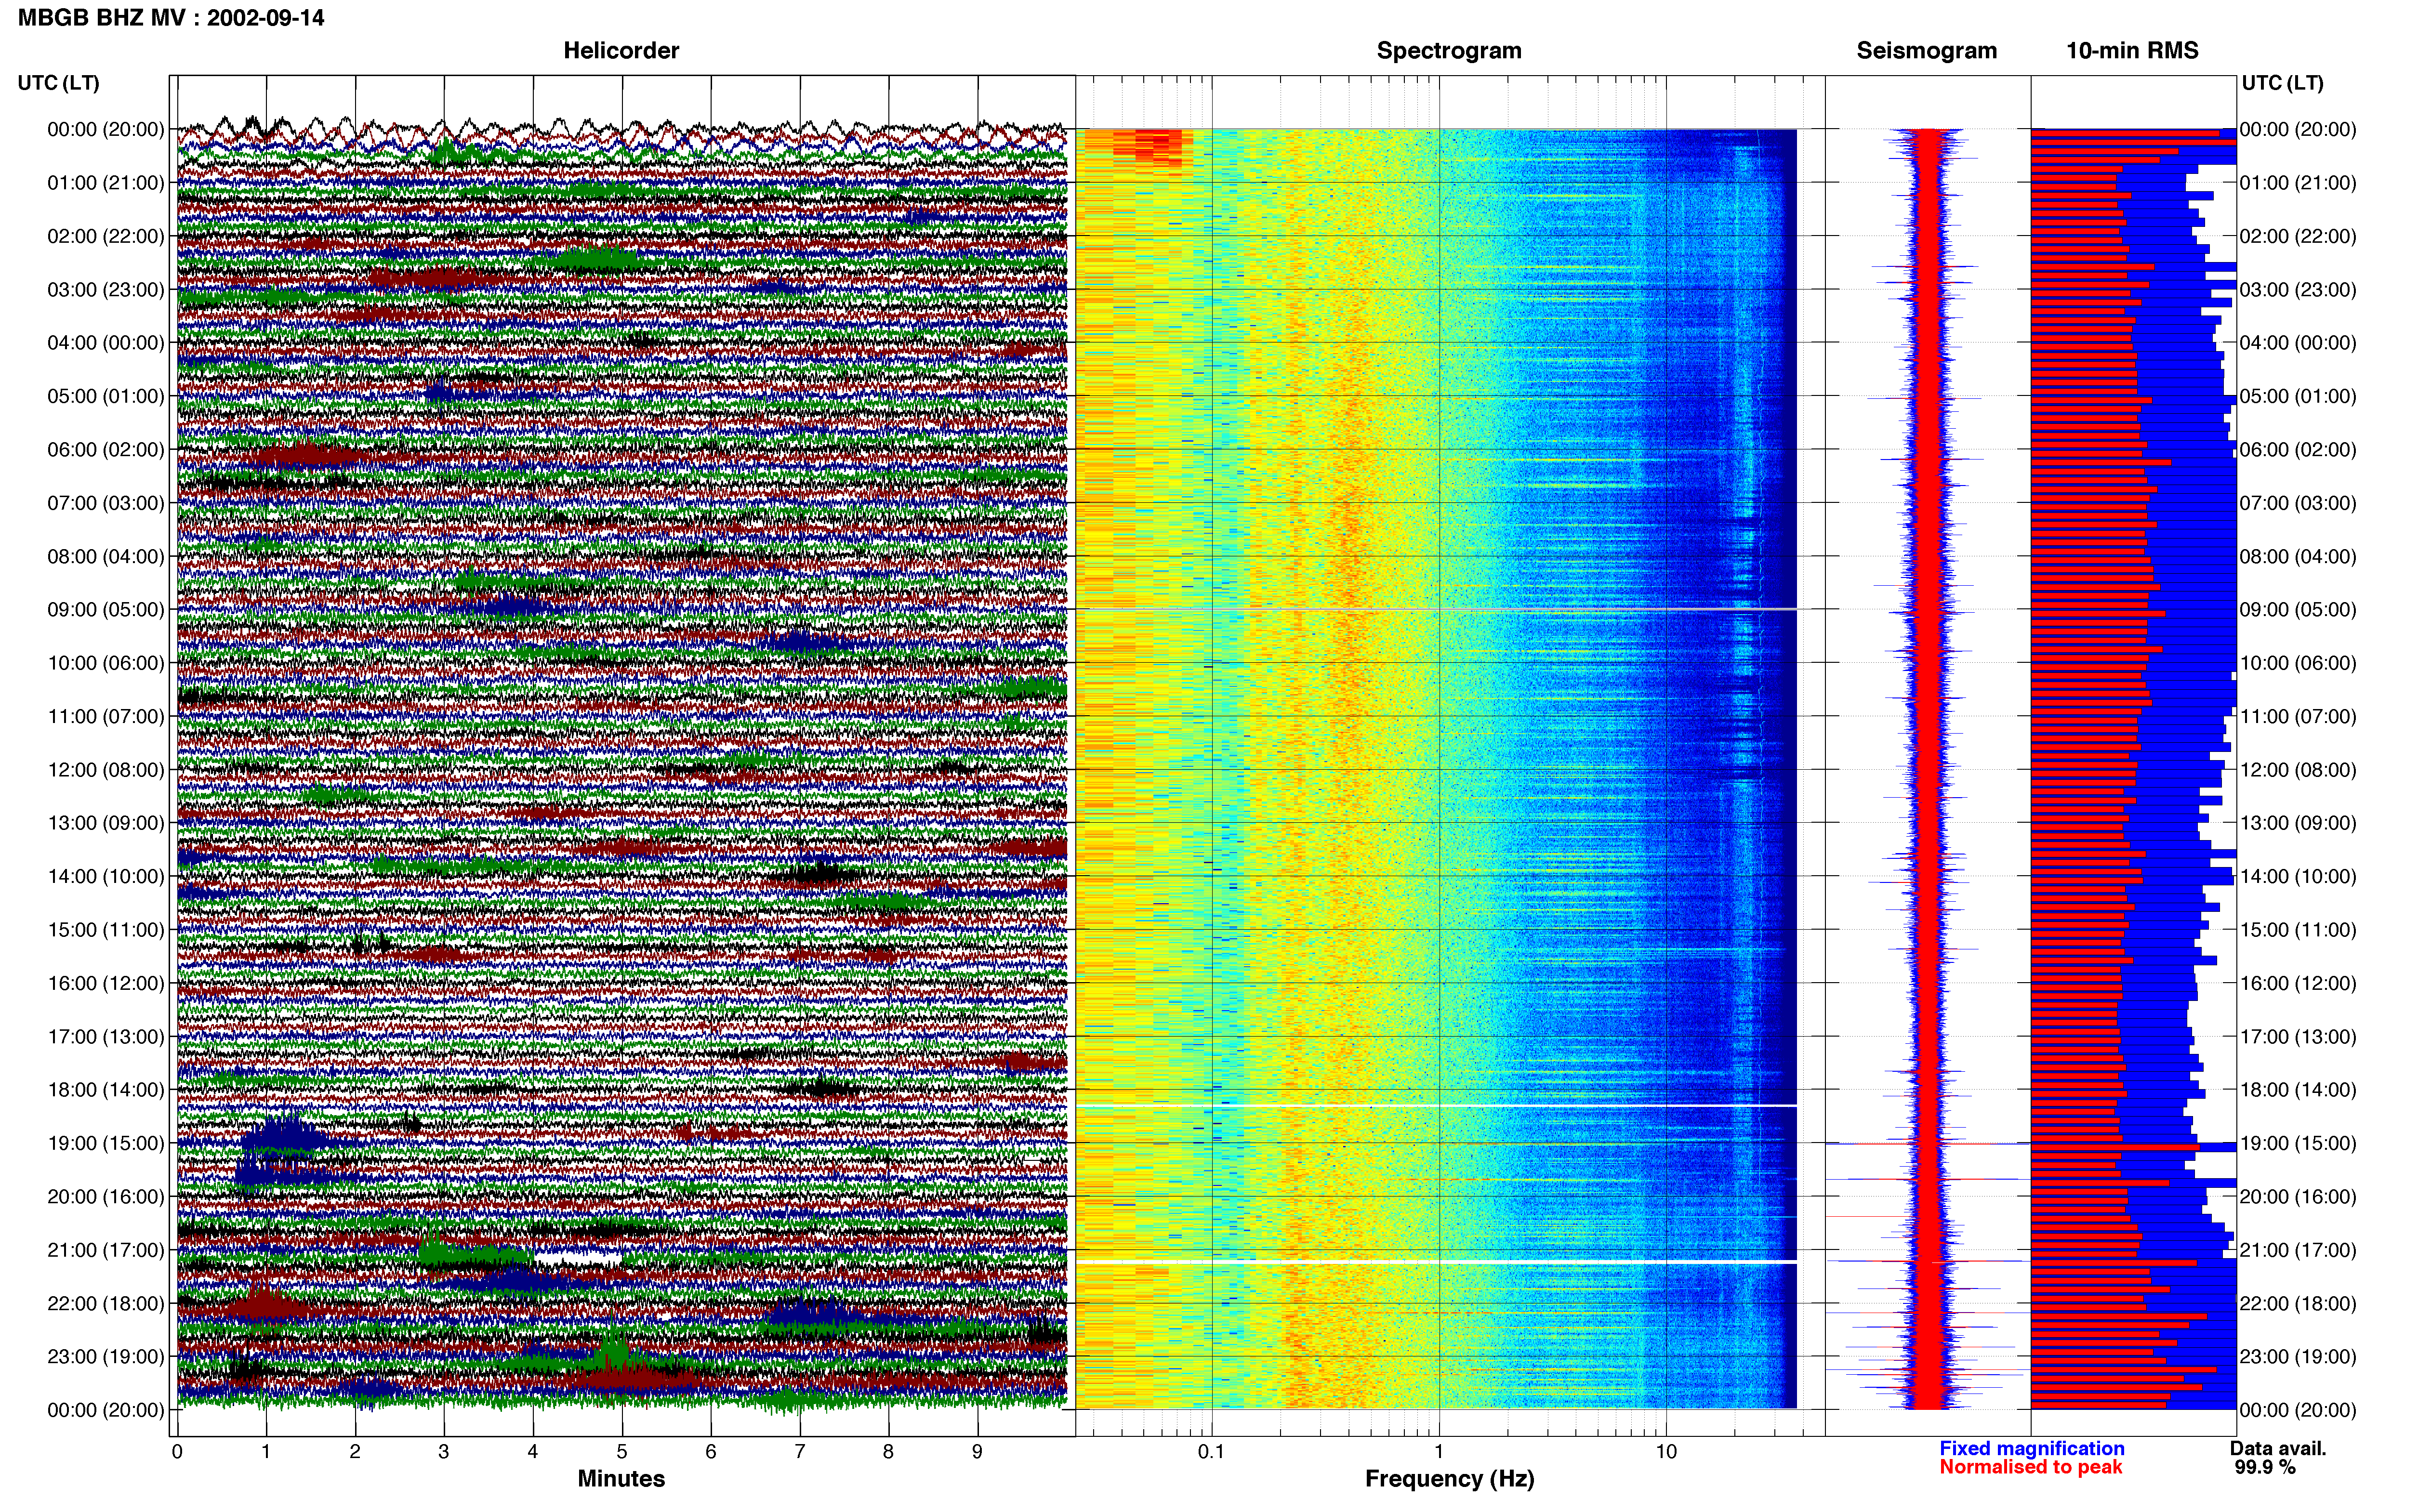Click the right '17:00 (13:00)' time label

(2298, 1037)
